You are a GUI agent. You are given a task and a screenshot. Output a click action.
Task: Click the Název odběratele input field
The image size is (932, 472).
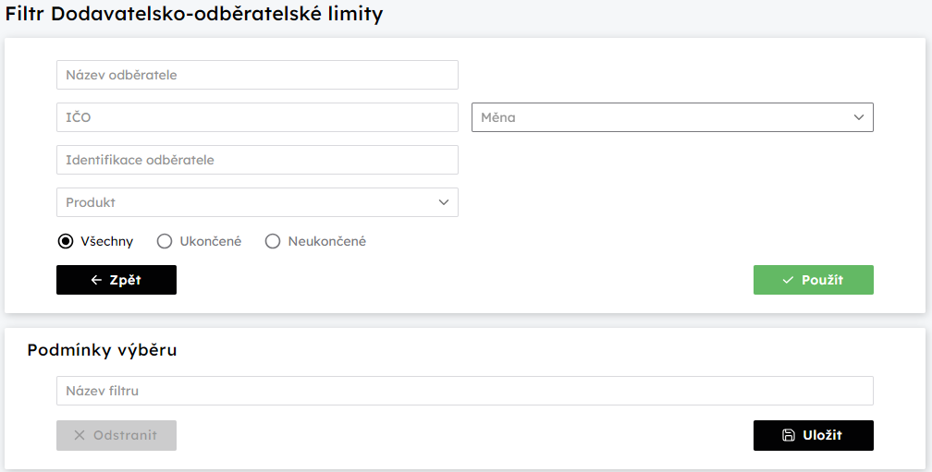click(x=257, y=75)
